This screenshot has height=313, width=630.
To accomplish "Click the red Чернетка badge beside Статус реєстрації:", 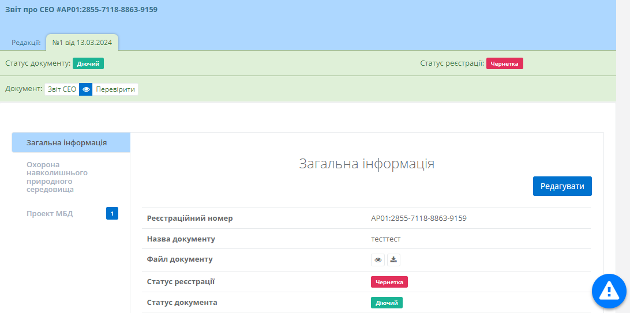I will pos(504,63).
